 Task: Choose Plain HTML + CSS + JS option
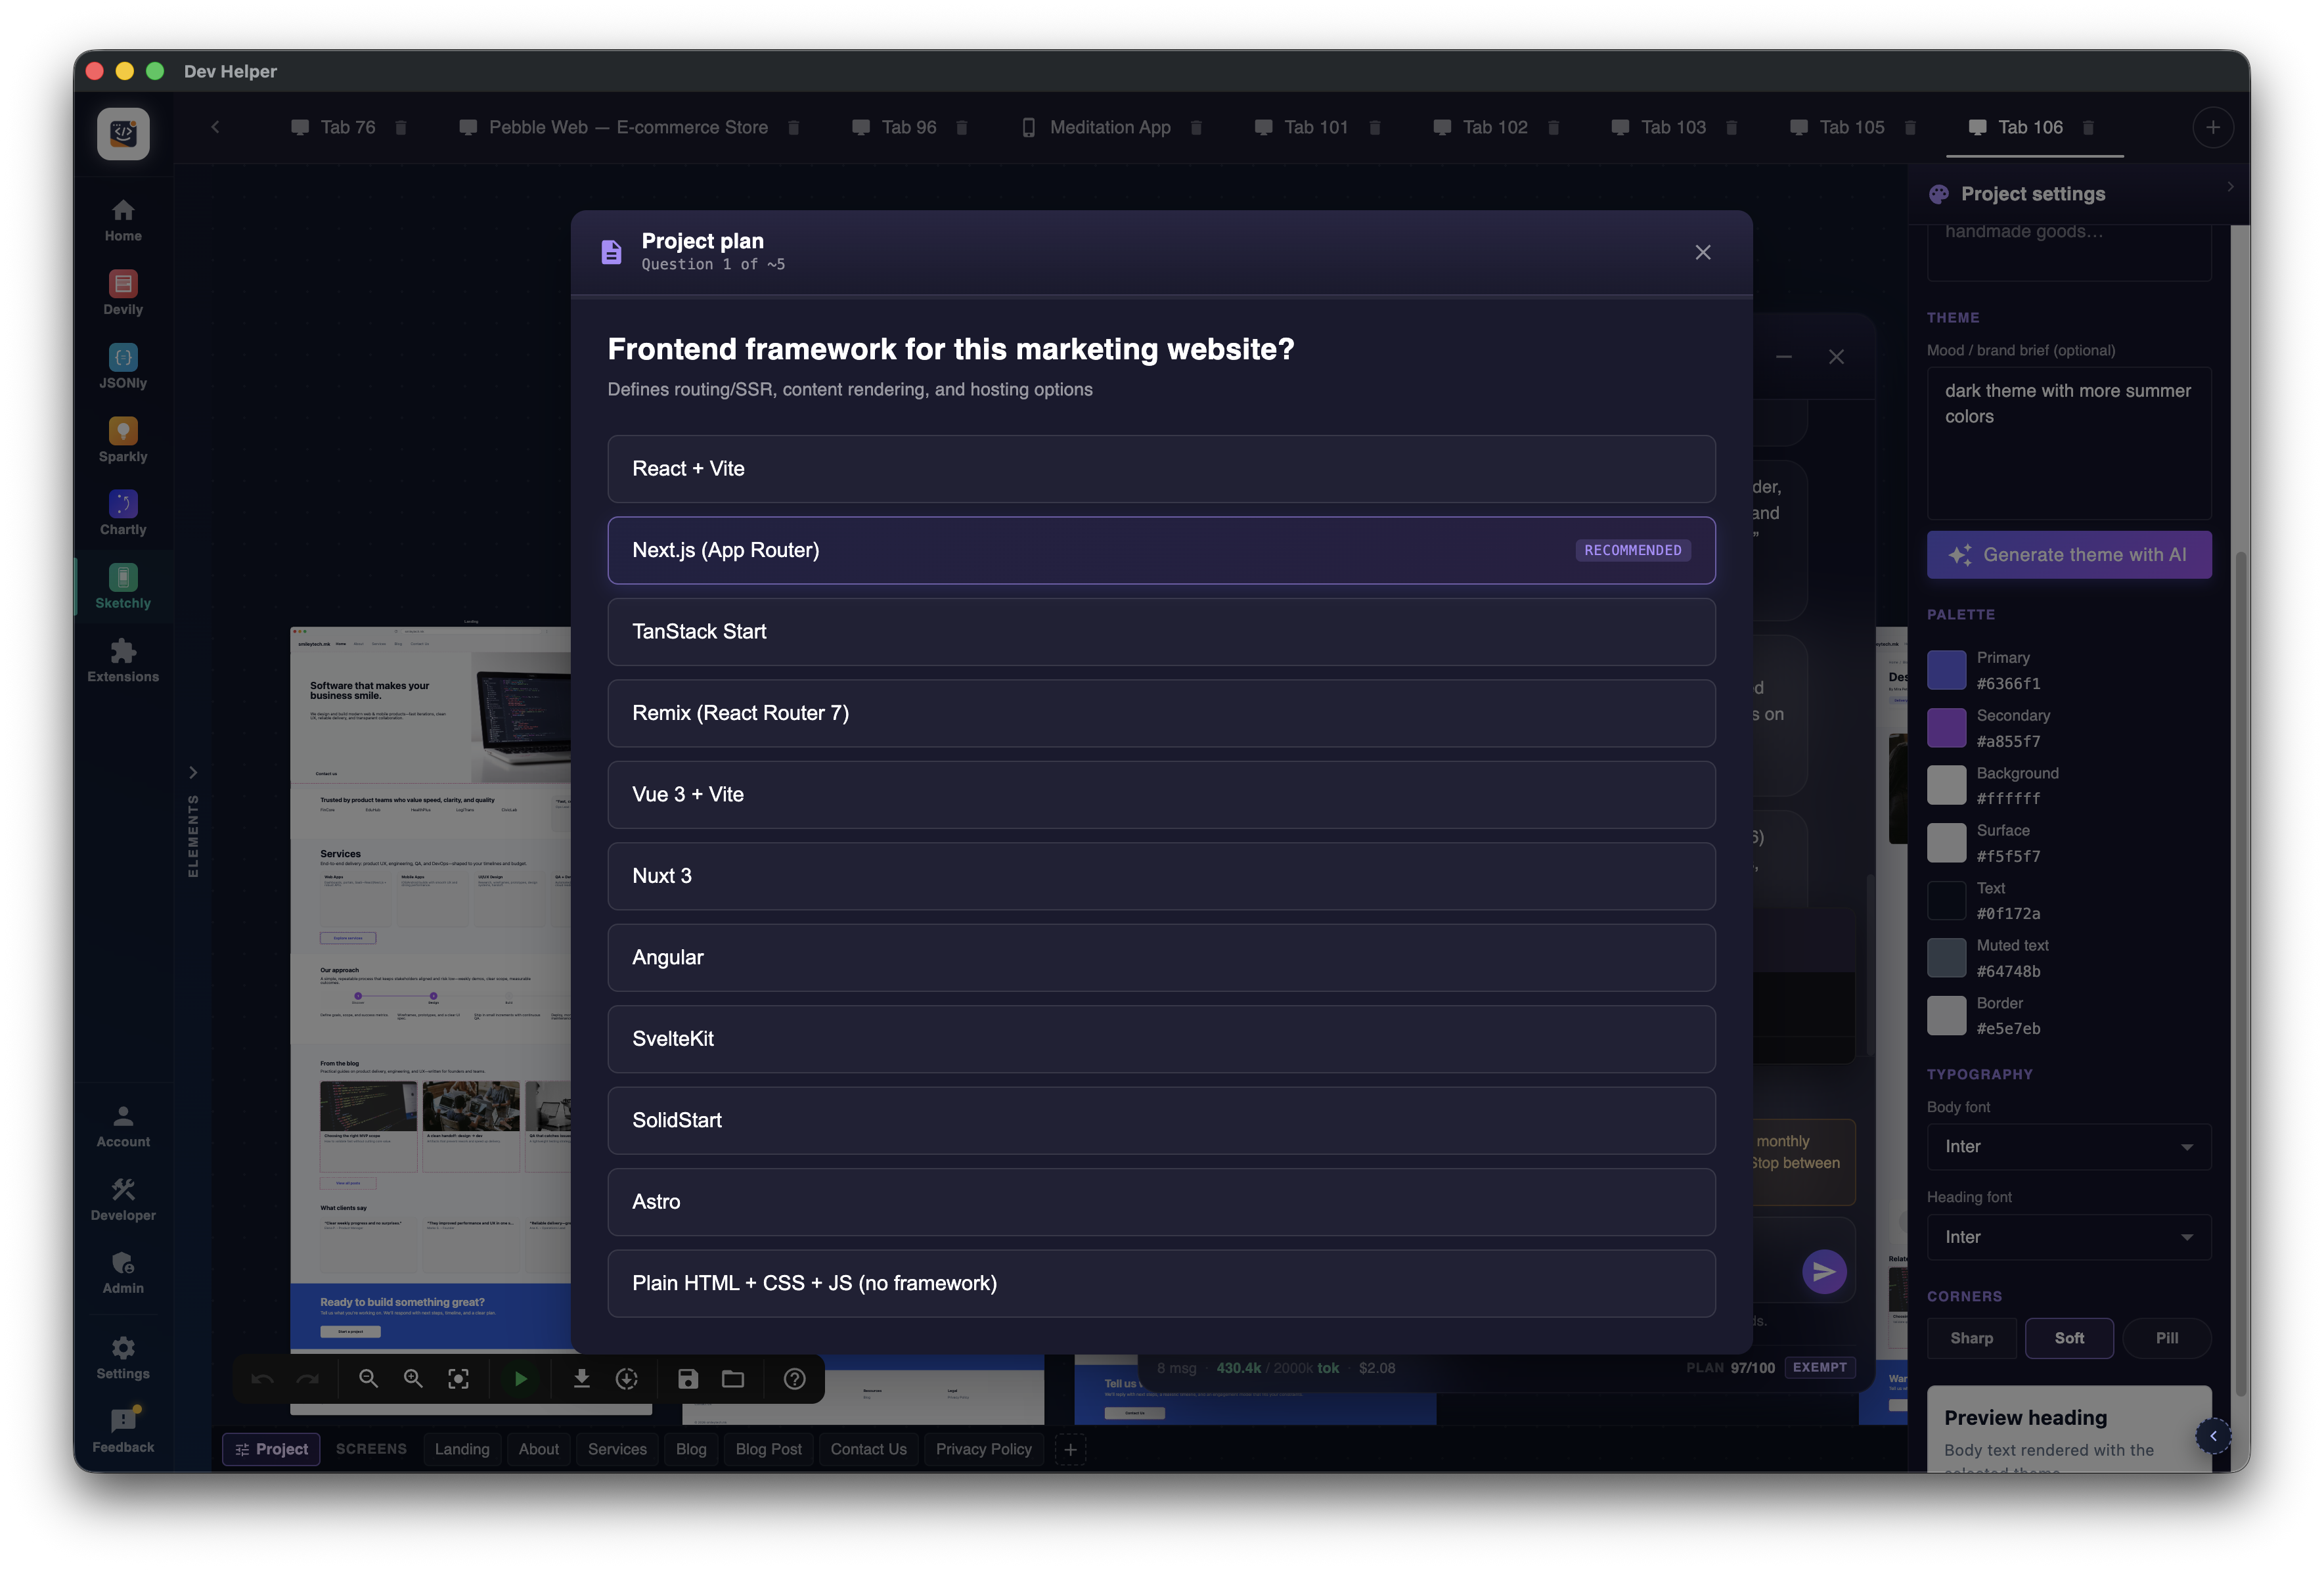click(1161, 1283)
